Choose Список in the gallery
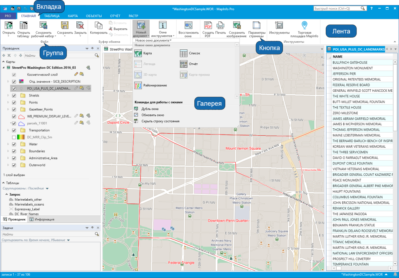The image size is (399, 278). point(190,53)
